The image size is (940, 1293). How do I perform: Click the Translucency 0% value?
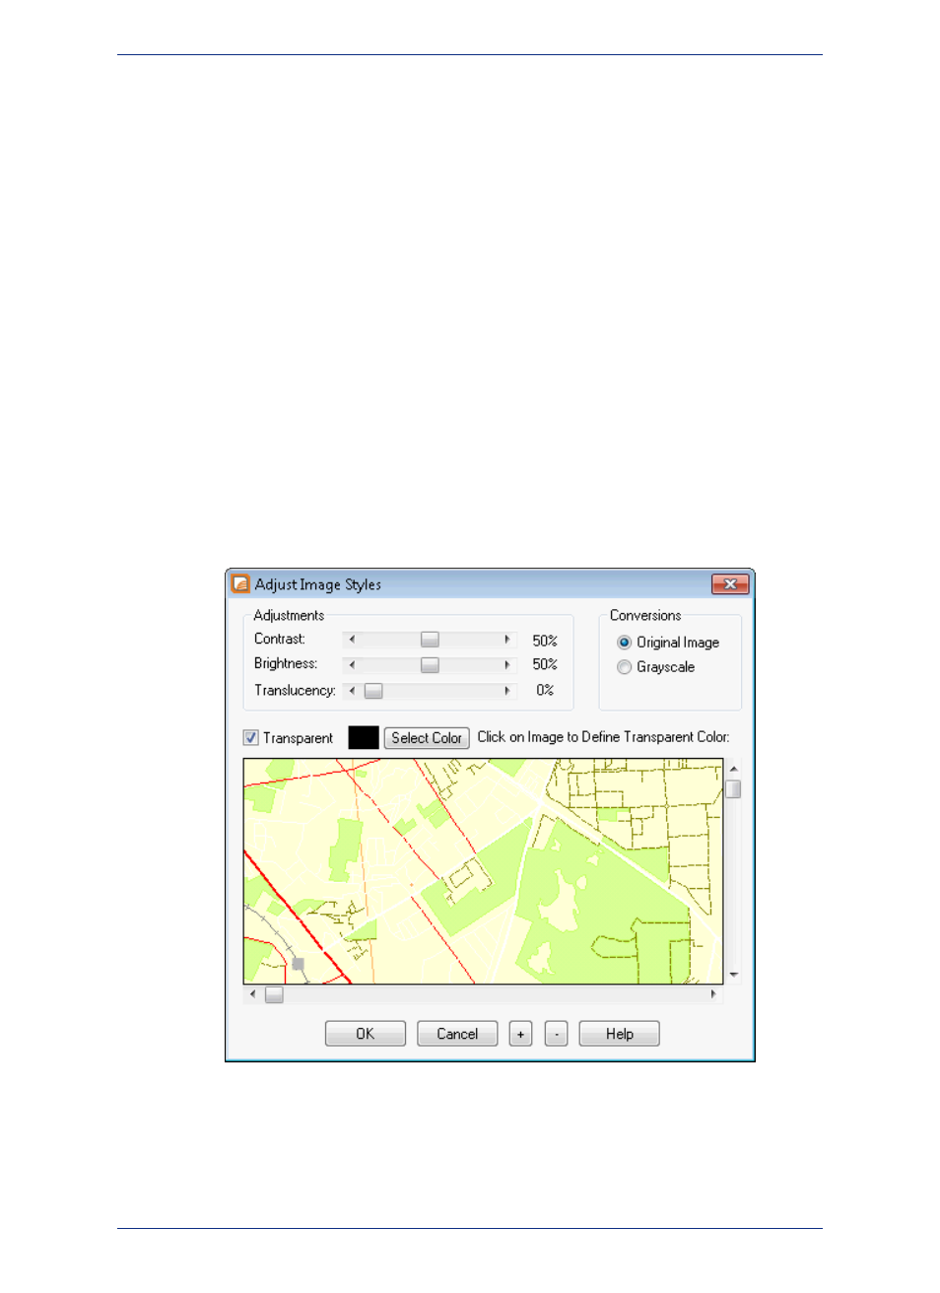click(x=545, y=691)
